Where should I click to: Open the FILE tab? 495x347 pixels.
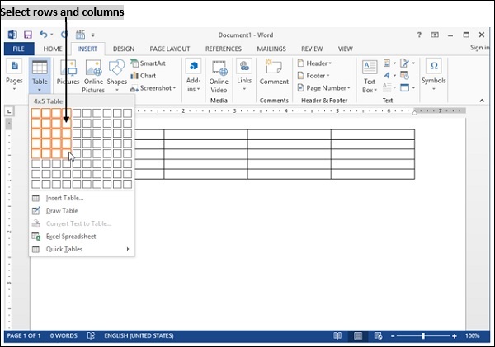point(17,49)
